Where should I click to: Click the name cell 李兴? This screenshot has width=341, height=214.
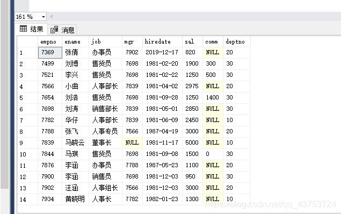click(x=76, y=75)
